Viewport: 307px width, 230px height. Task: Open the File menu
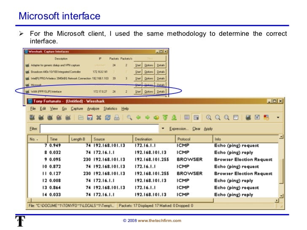[x=33, y=109]
